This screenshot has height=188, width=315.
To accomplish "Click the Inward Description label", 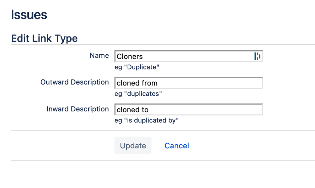I will (x=78, y=109).
